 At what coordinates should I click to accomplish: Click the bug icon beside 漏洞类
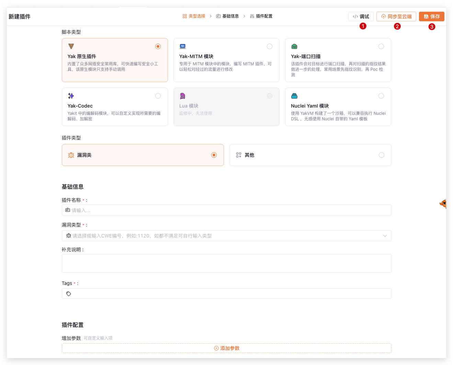pyautogui.click(x=71, y=155)
